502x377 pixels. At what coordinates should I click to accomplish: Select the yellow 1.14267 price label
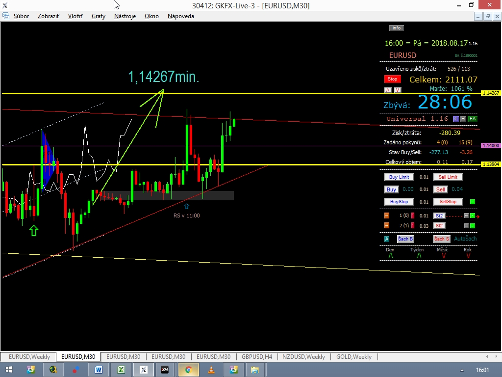point(491,93)
